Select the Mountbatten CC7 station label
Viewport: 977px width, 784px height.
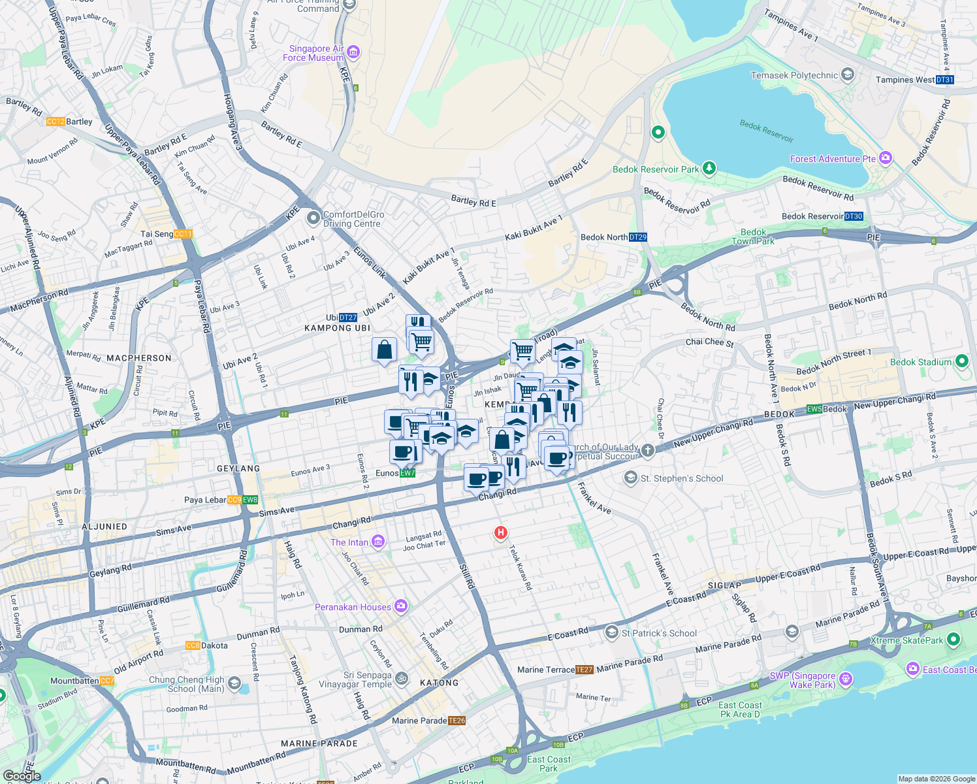click(x=82, y=681)
